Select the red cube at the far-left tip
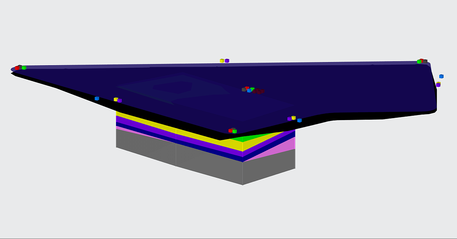Viewport: 457px width, 239px height. click(x=17, y=68)
